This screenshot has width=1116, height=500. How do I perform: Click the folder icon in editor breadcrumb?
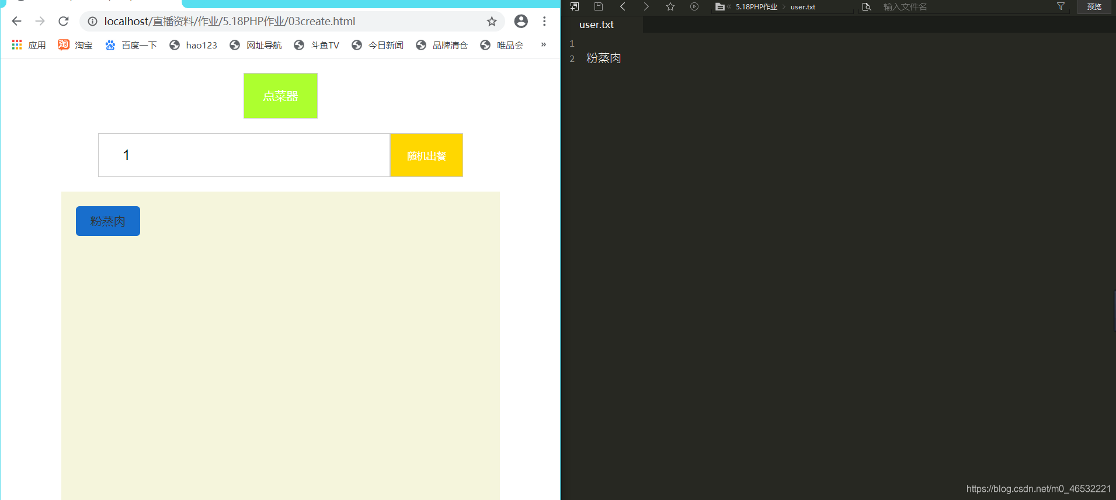tap(720, 7)
